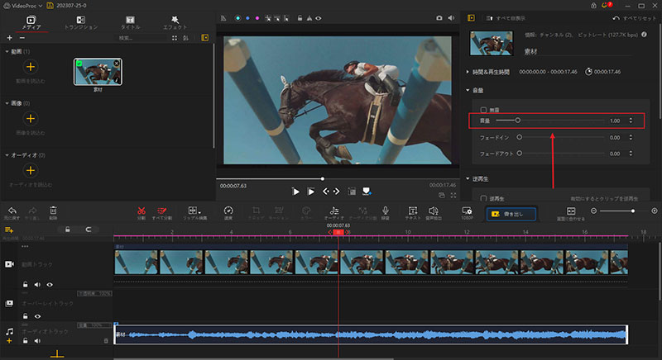Open the text tool (テキスト)
This screenshot has width=662, height=360.
(413, 211)
